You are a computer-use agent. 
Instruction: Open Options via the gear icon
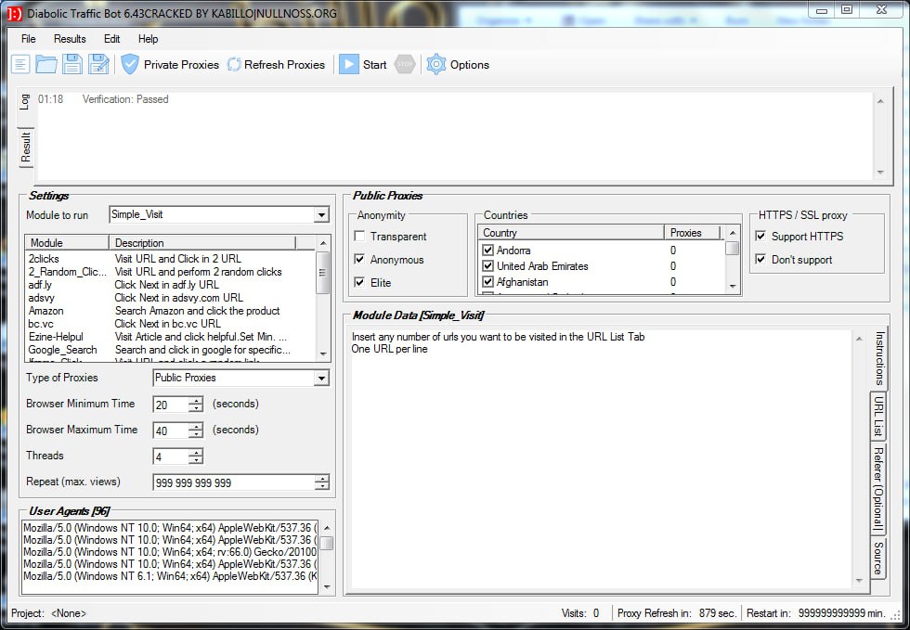(x=436, y=64)
